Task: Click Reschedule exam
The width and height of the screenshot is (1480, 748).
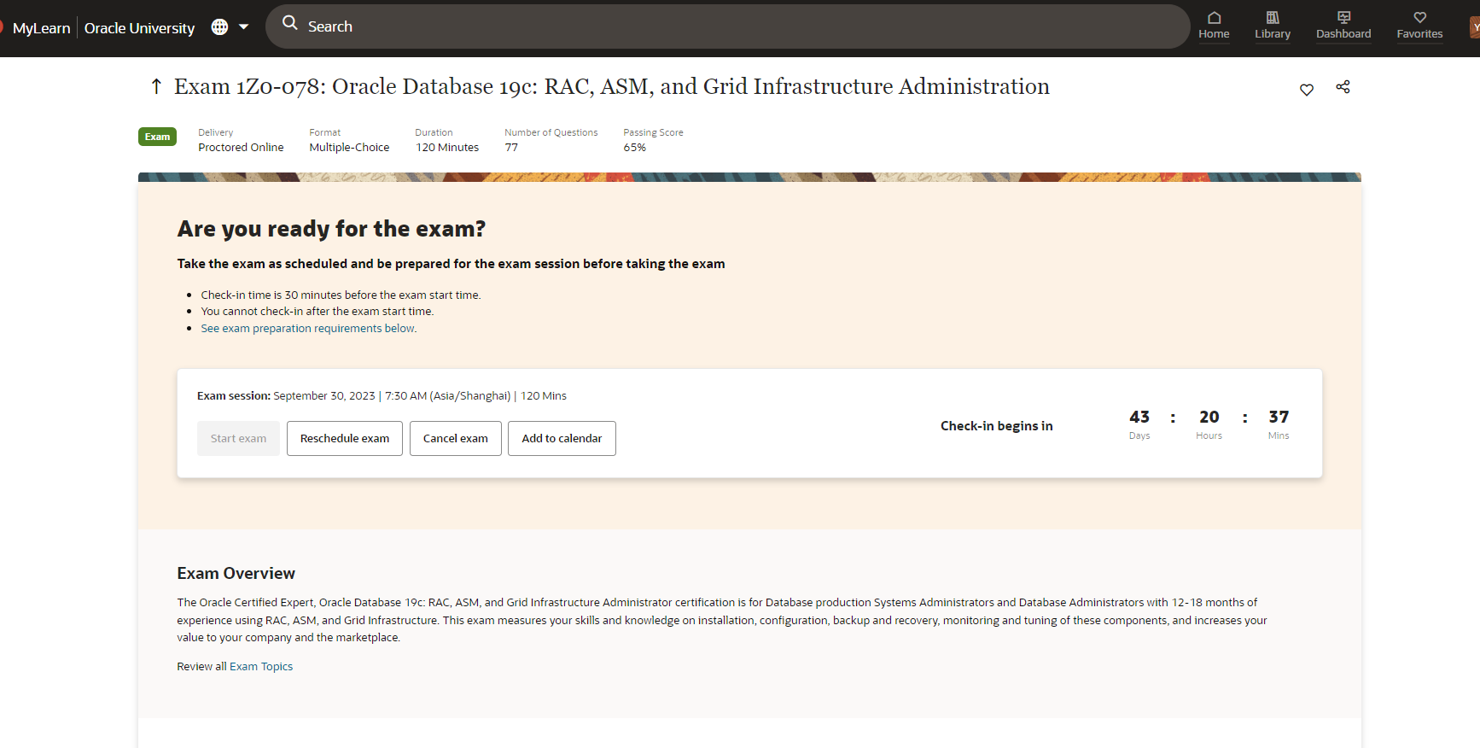Action: 345,438
